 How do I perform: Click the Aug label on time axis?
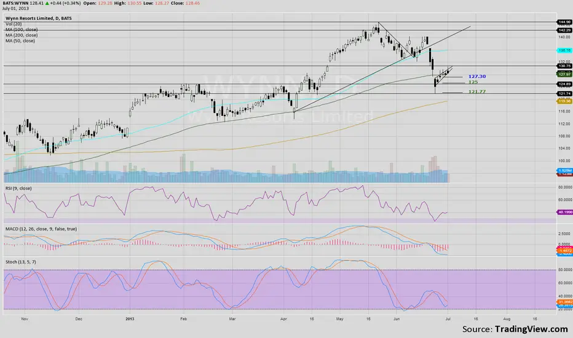pos(507,319)
